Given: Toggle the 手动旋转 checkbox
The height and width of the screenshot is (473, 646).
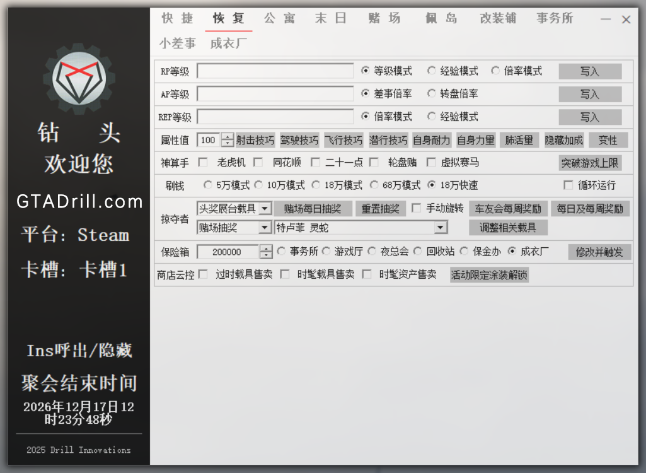Looking at the screenshot, I should [417, 208].
